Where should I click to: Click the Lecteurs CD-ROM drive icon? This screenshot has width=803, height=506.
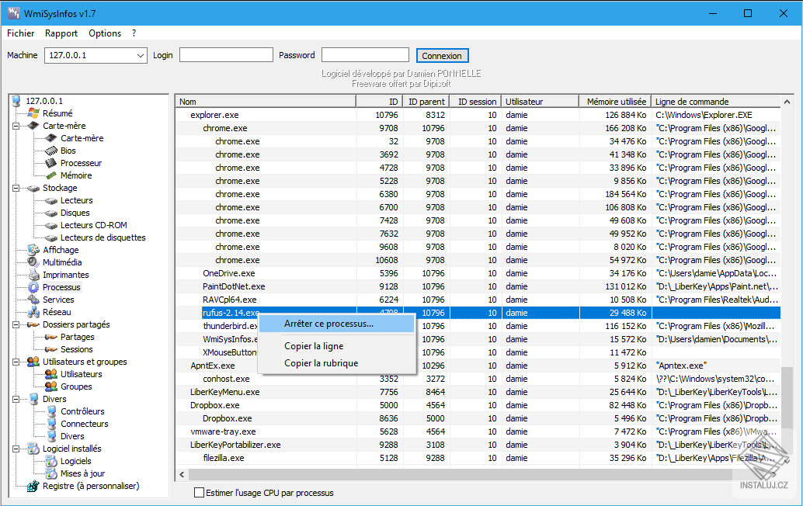tap(51, 225)
